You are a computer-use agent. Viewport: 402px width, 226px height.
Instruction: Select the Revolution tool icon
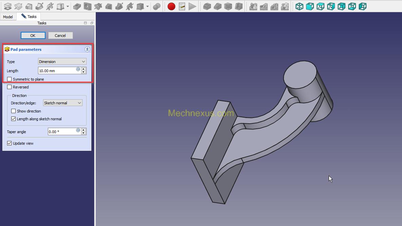pos(18,6)
